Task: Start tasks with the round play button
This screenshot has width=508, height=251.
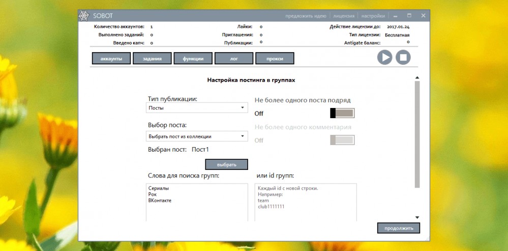Action: pos(384,57)
